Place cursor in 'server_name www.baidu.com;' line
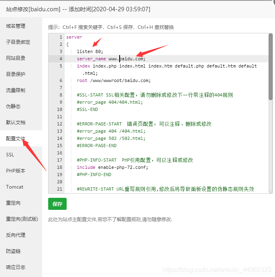The image size is (275, 277). [111, 59]
